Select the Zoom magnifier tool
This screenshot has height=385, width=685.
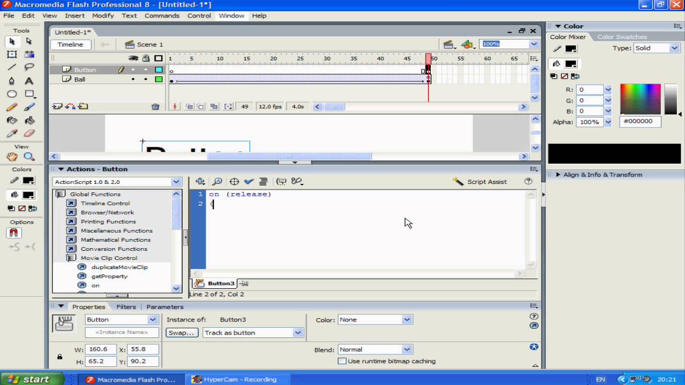29,157
